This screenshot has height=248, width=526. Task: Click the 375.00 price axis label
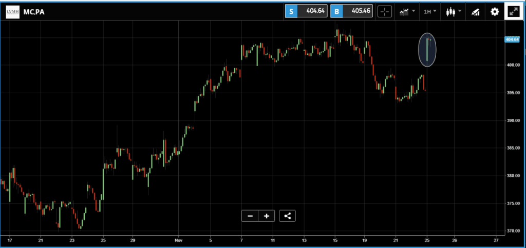[x=513, y=203]
